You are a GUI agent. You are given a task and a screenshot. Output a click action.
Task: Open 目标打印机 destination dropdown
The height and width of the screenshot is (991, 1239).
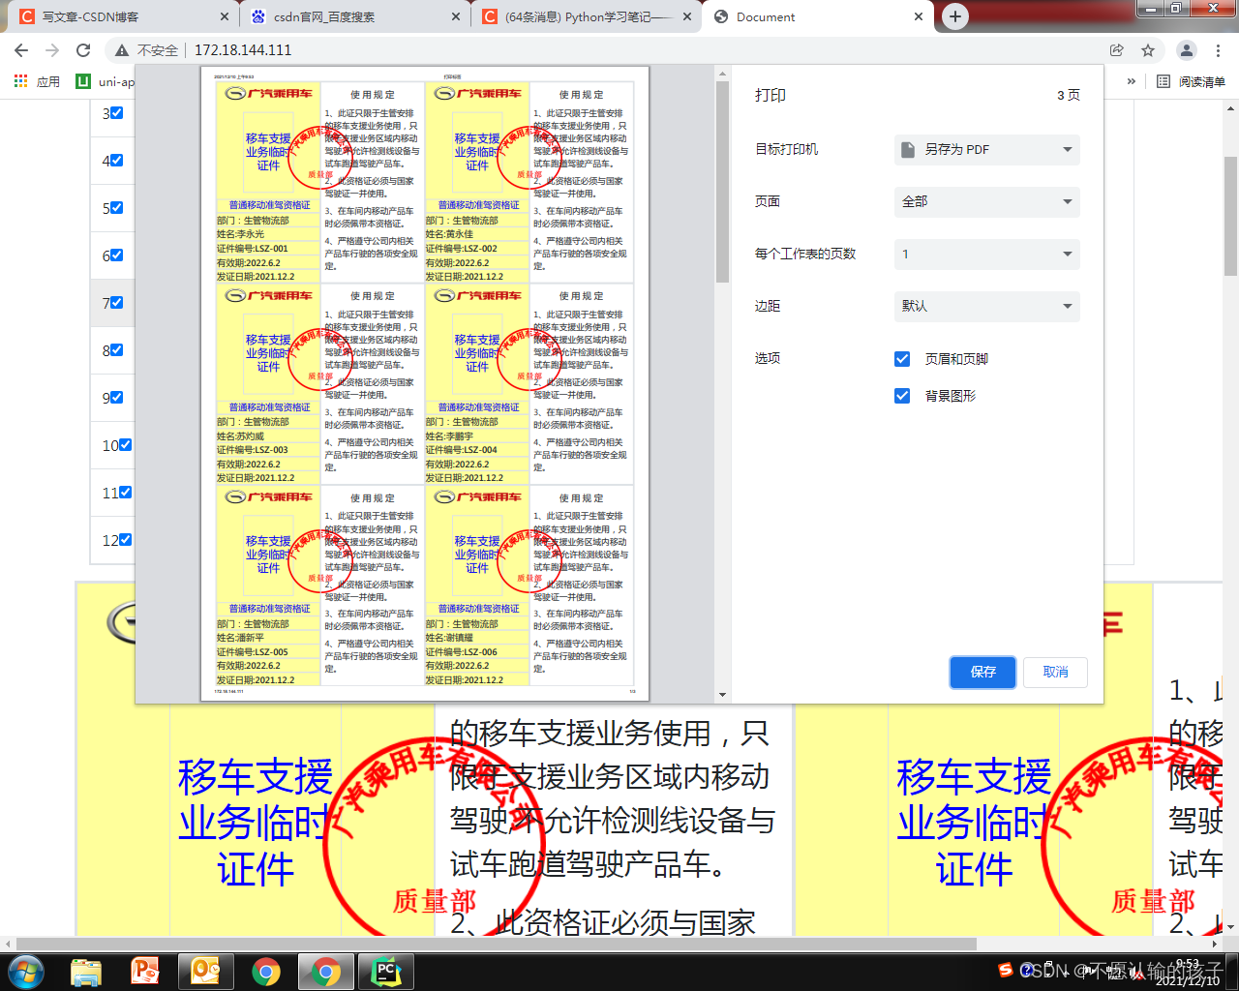coord(986,149)
